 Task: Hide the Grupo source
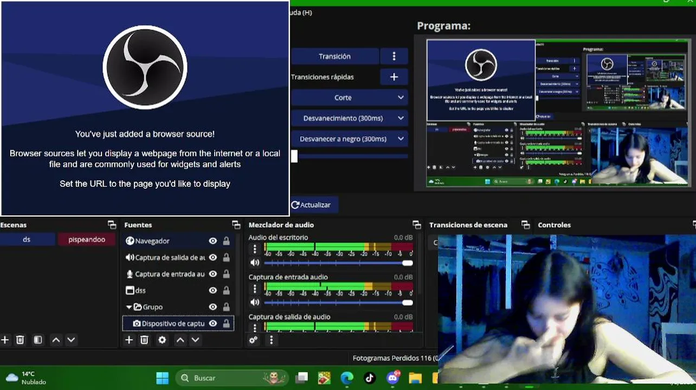pos(213,307)
